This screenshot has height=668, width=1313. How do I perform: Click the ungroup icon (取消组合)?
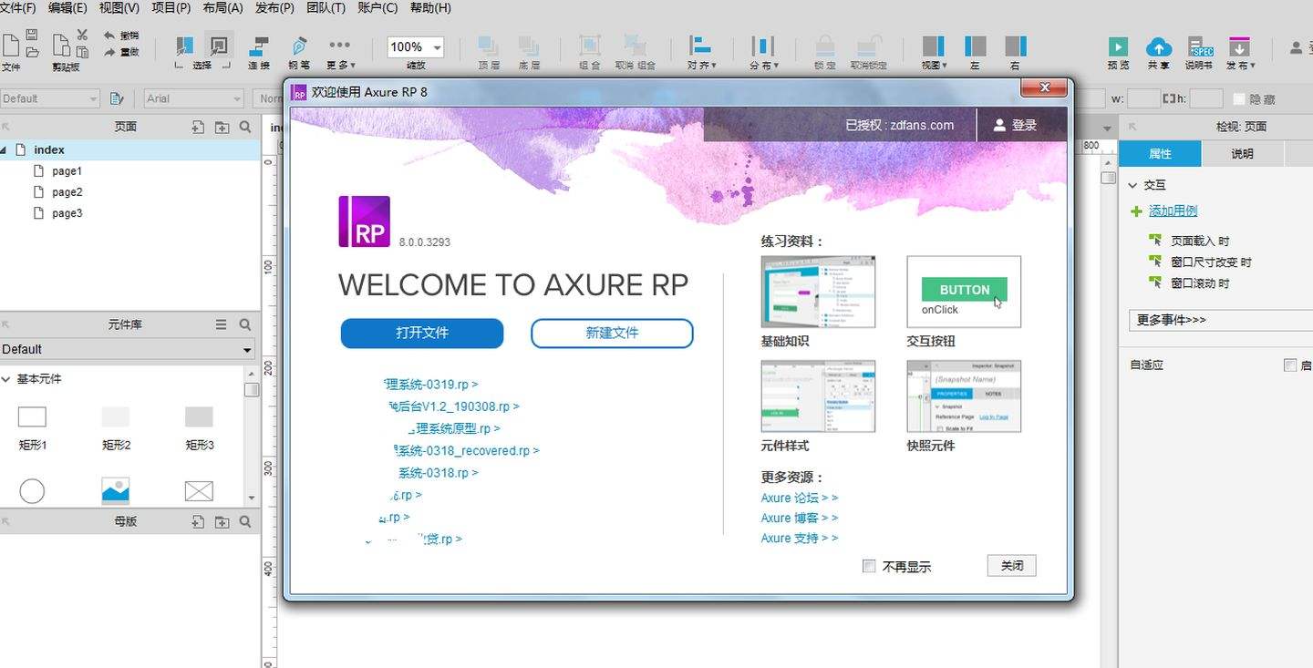[x=636, y=46]
